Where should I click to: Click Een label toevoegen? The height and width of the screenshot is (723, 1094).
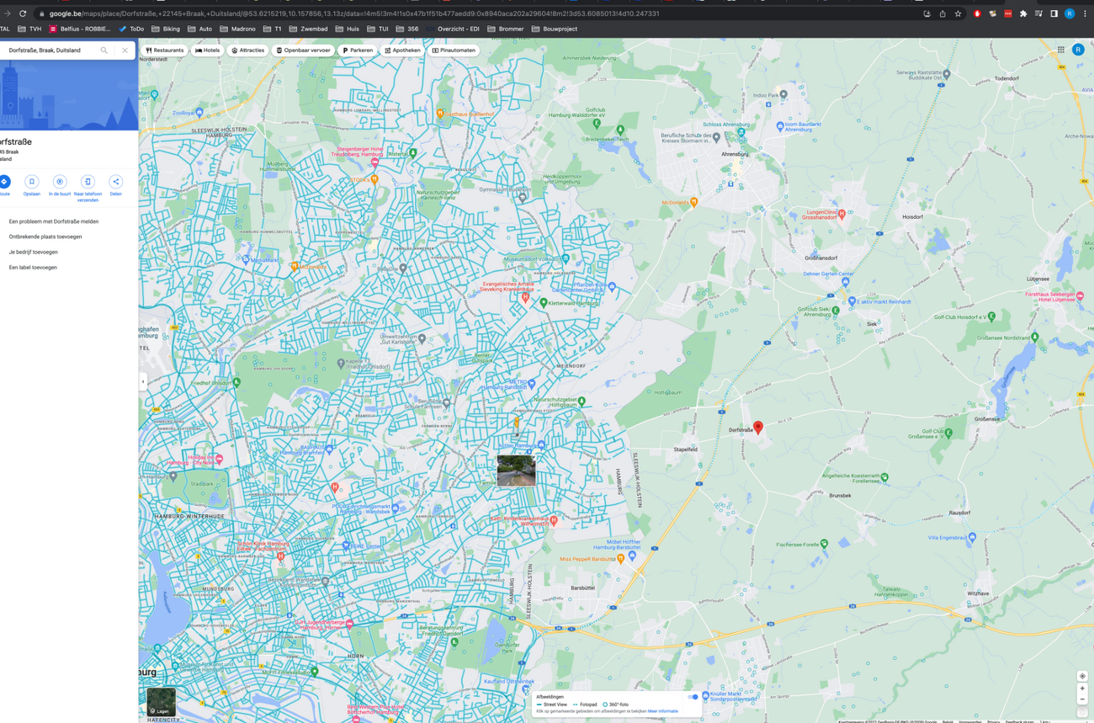(x=33, y=267)
